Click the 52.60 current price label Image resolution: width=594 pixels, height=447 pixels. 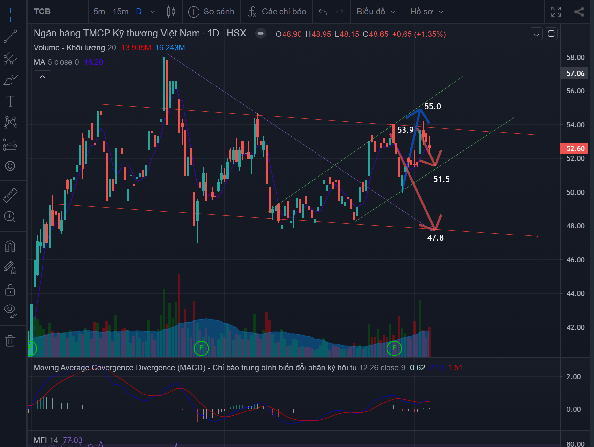(x=575, y=148)
